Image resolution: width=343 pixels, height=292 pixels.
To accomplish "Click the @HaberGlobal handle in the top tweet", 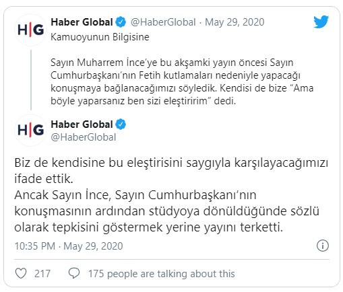I will coord(163,22).
